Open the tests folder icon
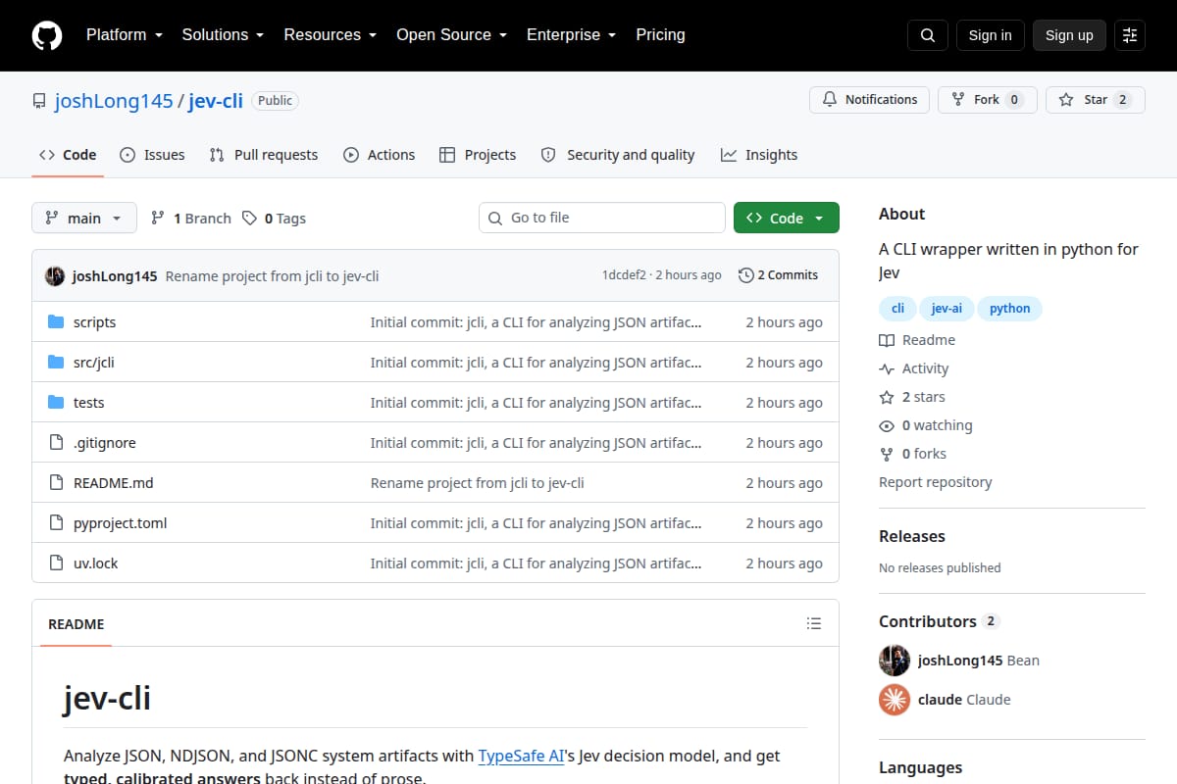The width and height of the screenshot is (1177, 784). click(56, 403)
